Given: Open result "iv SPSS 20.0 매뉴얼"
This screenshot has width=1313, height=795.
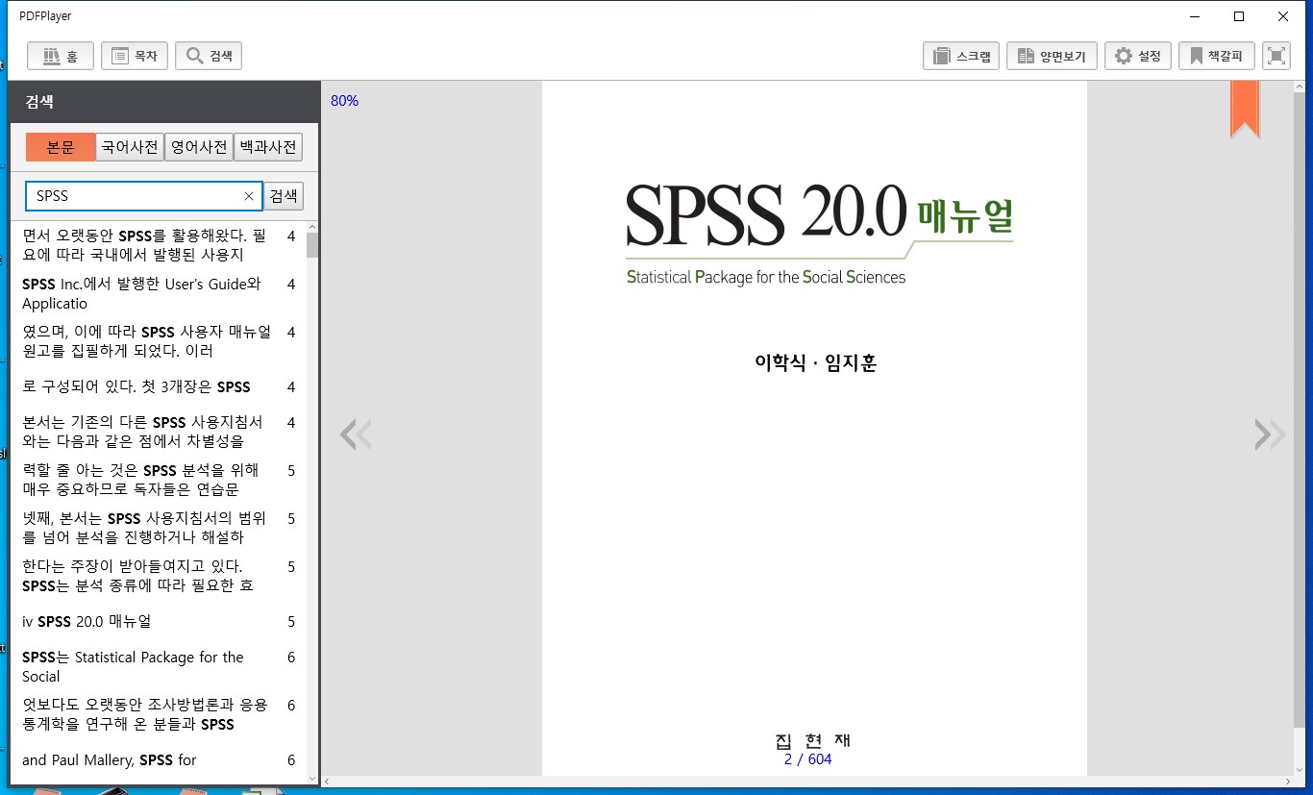Looking at the screenshot, I should [x=159, y=621].
